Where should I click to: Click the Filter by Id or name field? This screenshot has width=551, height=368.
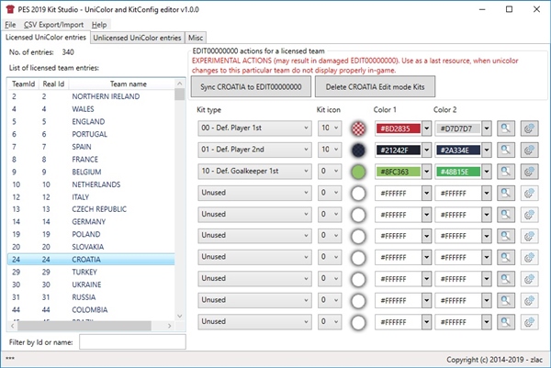click(x=130, y=342)
